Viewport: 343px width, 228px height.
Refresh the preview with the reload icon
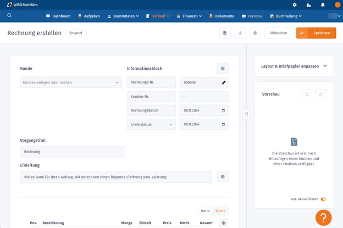[320, 94]
